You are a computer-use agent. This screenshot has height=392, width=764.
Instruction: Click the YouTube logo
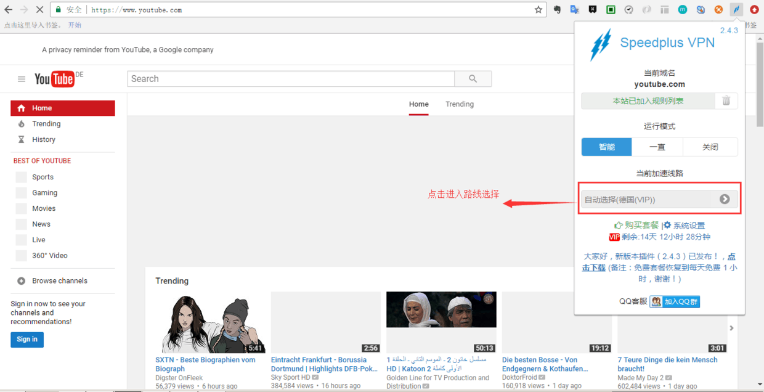[54, 79]
